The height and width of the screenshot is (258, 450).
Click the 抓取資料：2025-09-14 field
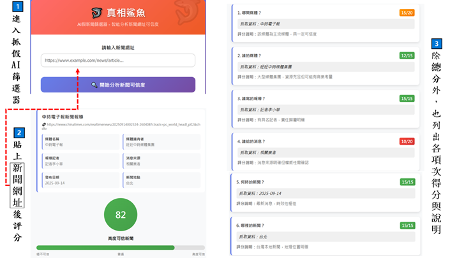[325, 194]
